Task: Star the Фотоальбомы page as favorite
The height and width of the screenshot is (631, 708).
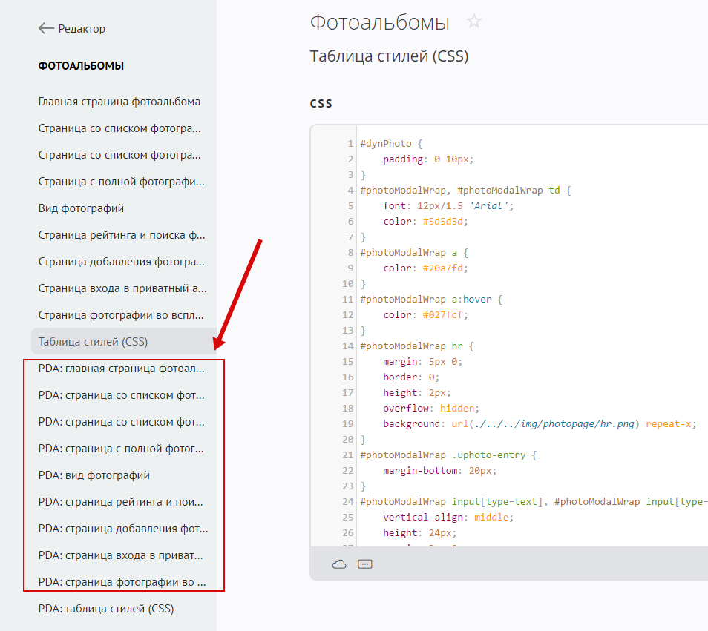Action: tap(474, 22)
